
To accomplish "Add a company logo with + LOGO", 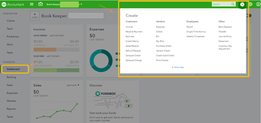I will (x=35, y=16).
